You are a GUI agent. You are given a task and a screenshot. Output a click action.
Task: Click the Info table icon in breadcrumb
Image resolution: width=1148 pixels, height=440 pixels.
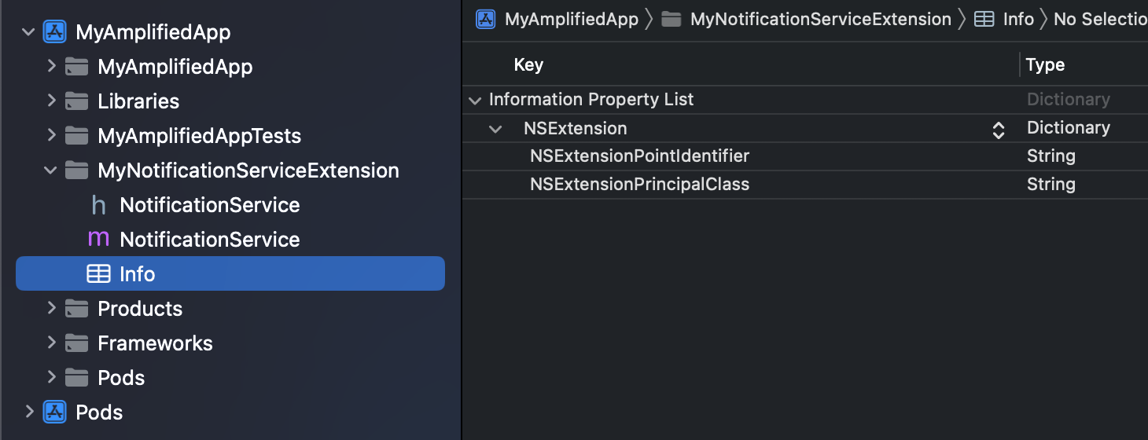click(x=984, y=20)
